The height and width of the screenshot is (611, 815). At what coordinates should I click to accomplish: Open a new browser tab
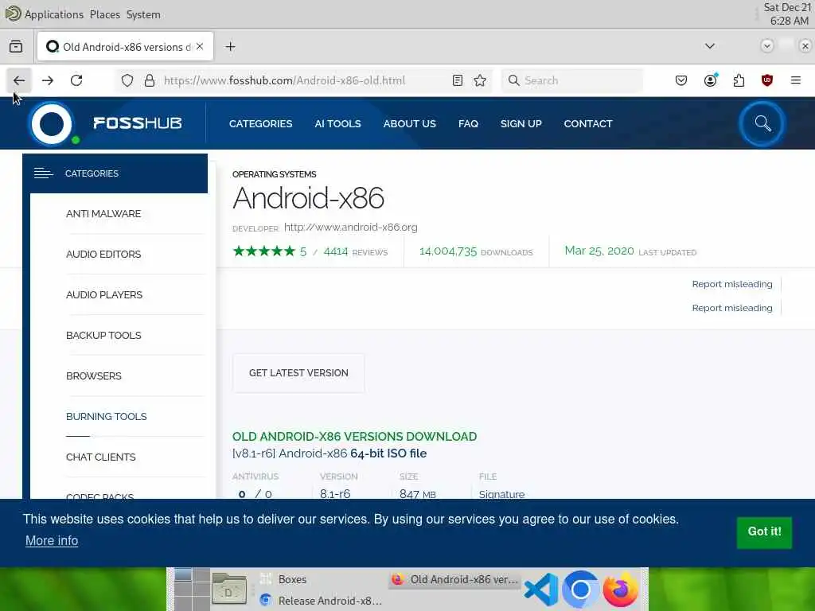(230, 47)
